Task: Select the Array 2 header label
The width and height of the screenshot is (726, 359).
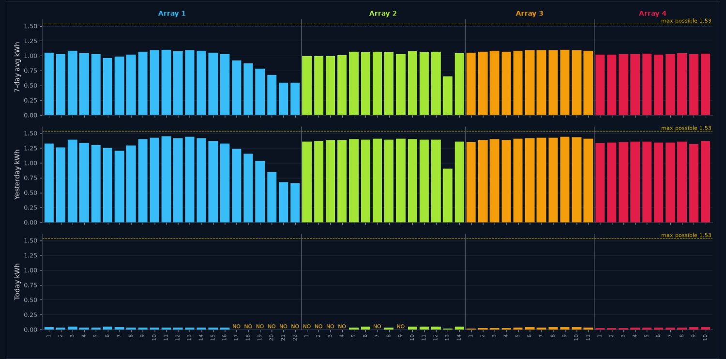Action: pos(383,14)
